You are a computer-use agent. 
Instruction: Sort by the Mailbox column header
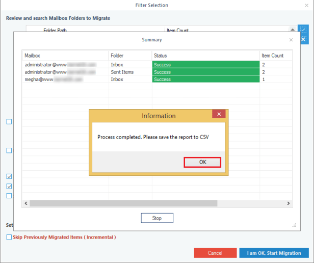pos(65,55)
